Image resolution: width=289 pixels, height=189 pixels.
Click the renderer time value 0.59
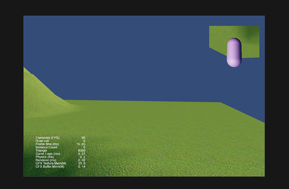click(x=82, y=160)
